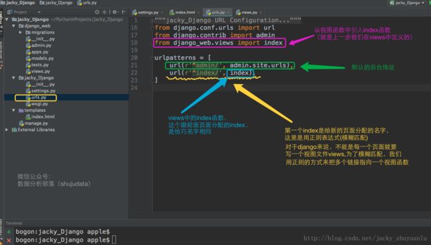Image resolution: width=431 pixels, height=245 pixels.
Task: Switch to the settings.py tab
Action: pos(148,13)
